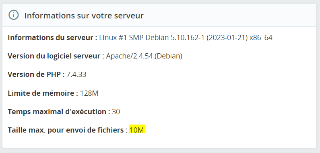Click the '(Debian)' text after Apache version
The image size is (320, 153).
[x=168, y=56]
